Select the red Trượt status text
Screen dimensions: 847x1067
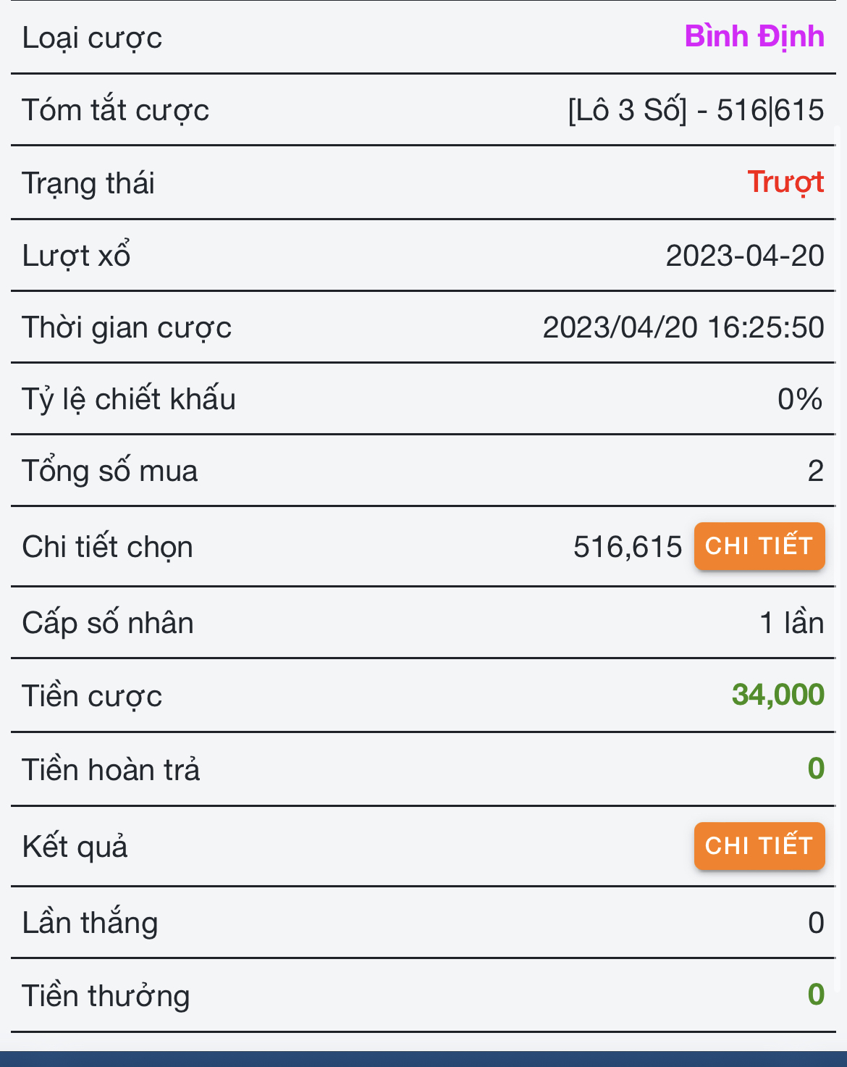tap(785, 183)
